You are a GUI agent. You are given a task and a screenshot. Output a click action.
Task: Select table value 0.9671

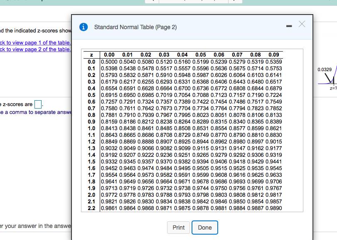point(182,181)
